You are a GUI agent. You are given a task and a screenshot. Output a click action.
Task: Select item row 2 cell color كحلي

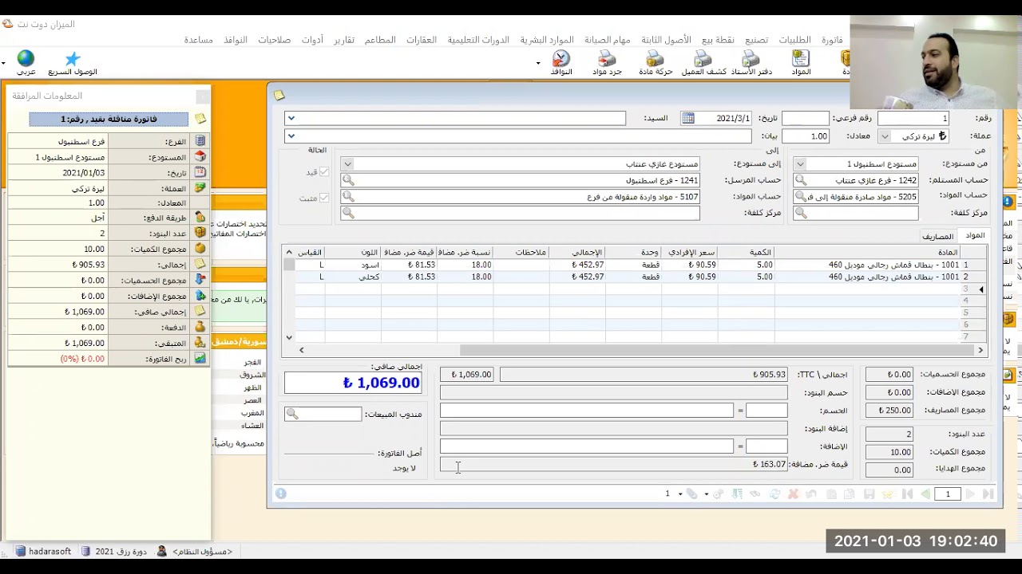point(353,277)
